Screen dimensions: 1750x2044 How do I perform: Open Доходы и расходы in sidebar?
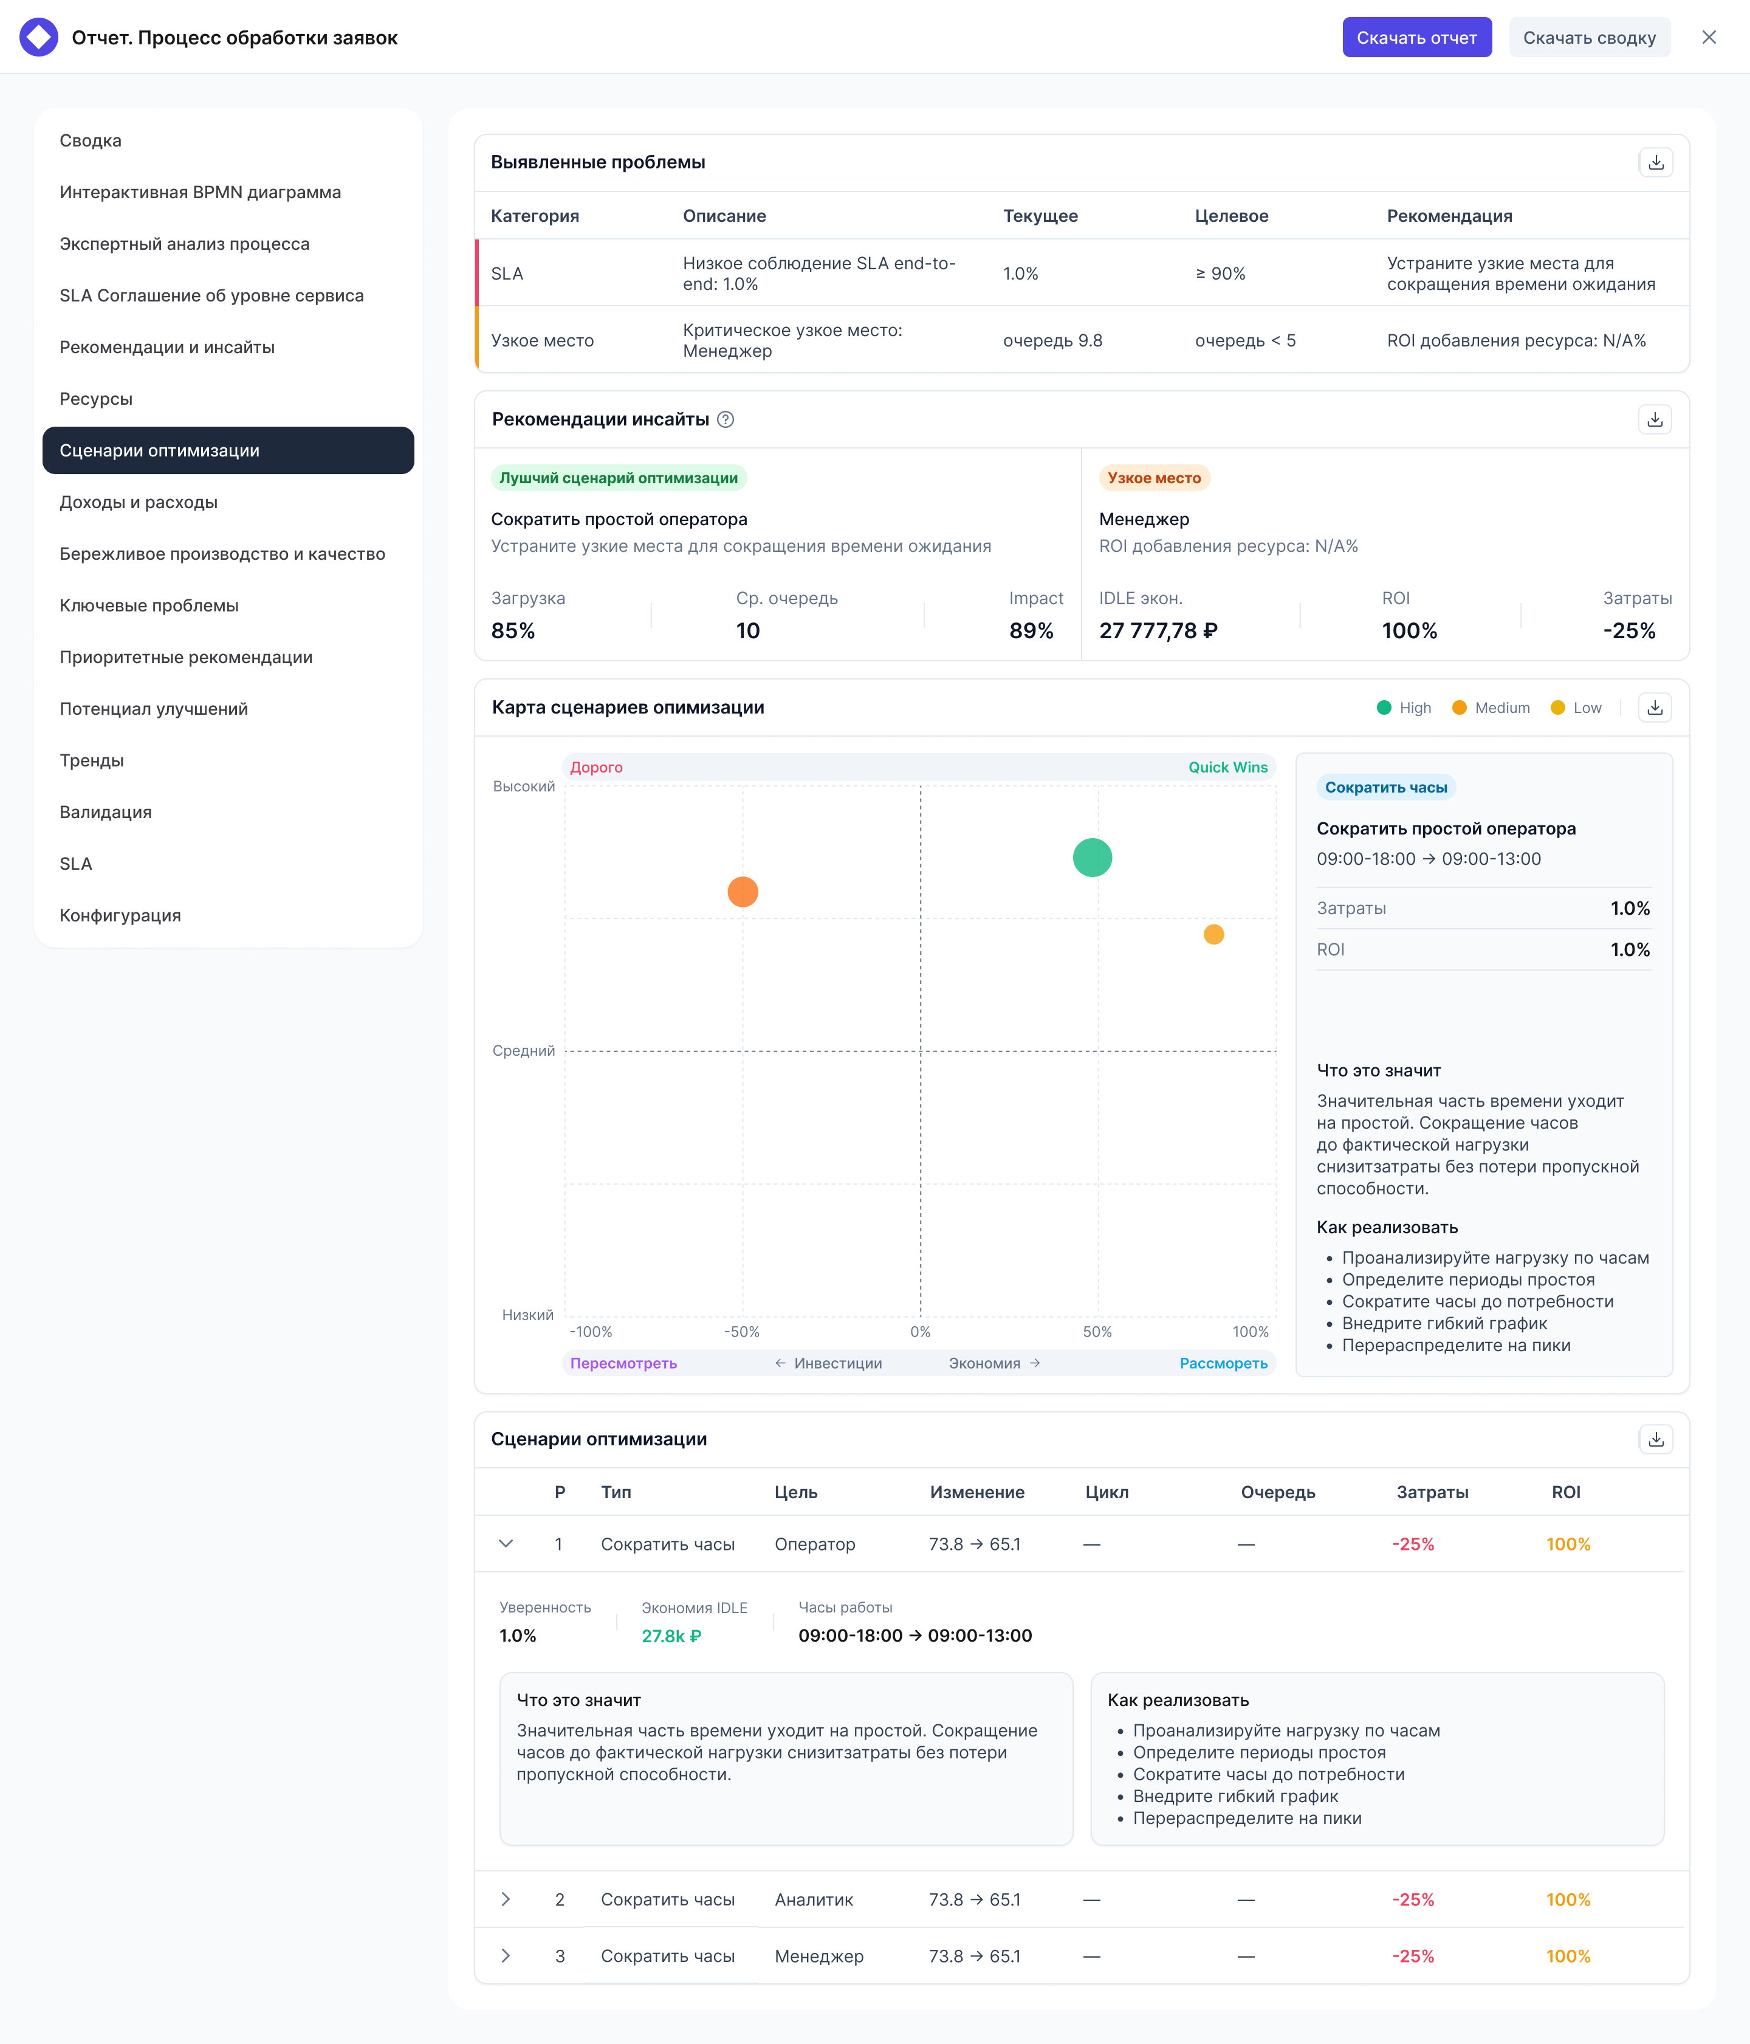pos(138,503)
